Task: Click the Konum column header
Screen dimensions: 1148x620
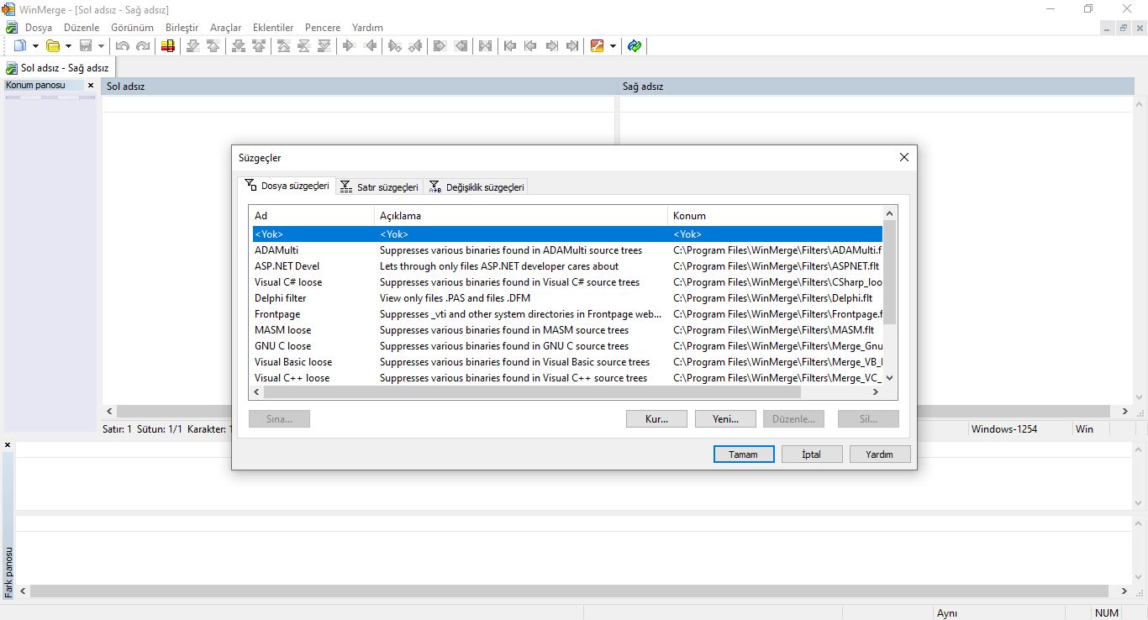Action: [x=775, y=216]
